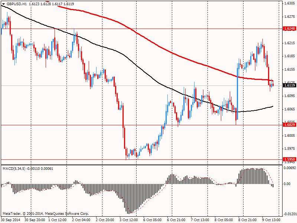Click price scale value 1.6005

(290, 136)
